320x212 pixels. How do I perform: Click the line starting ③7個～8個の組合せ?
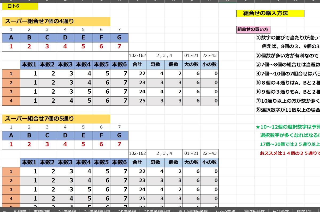click(288, 64)
